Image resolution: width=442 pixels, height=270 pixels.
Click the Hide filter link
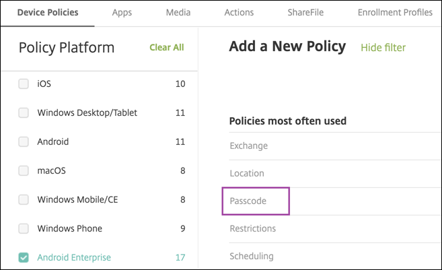click(x=383, y=47)
